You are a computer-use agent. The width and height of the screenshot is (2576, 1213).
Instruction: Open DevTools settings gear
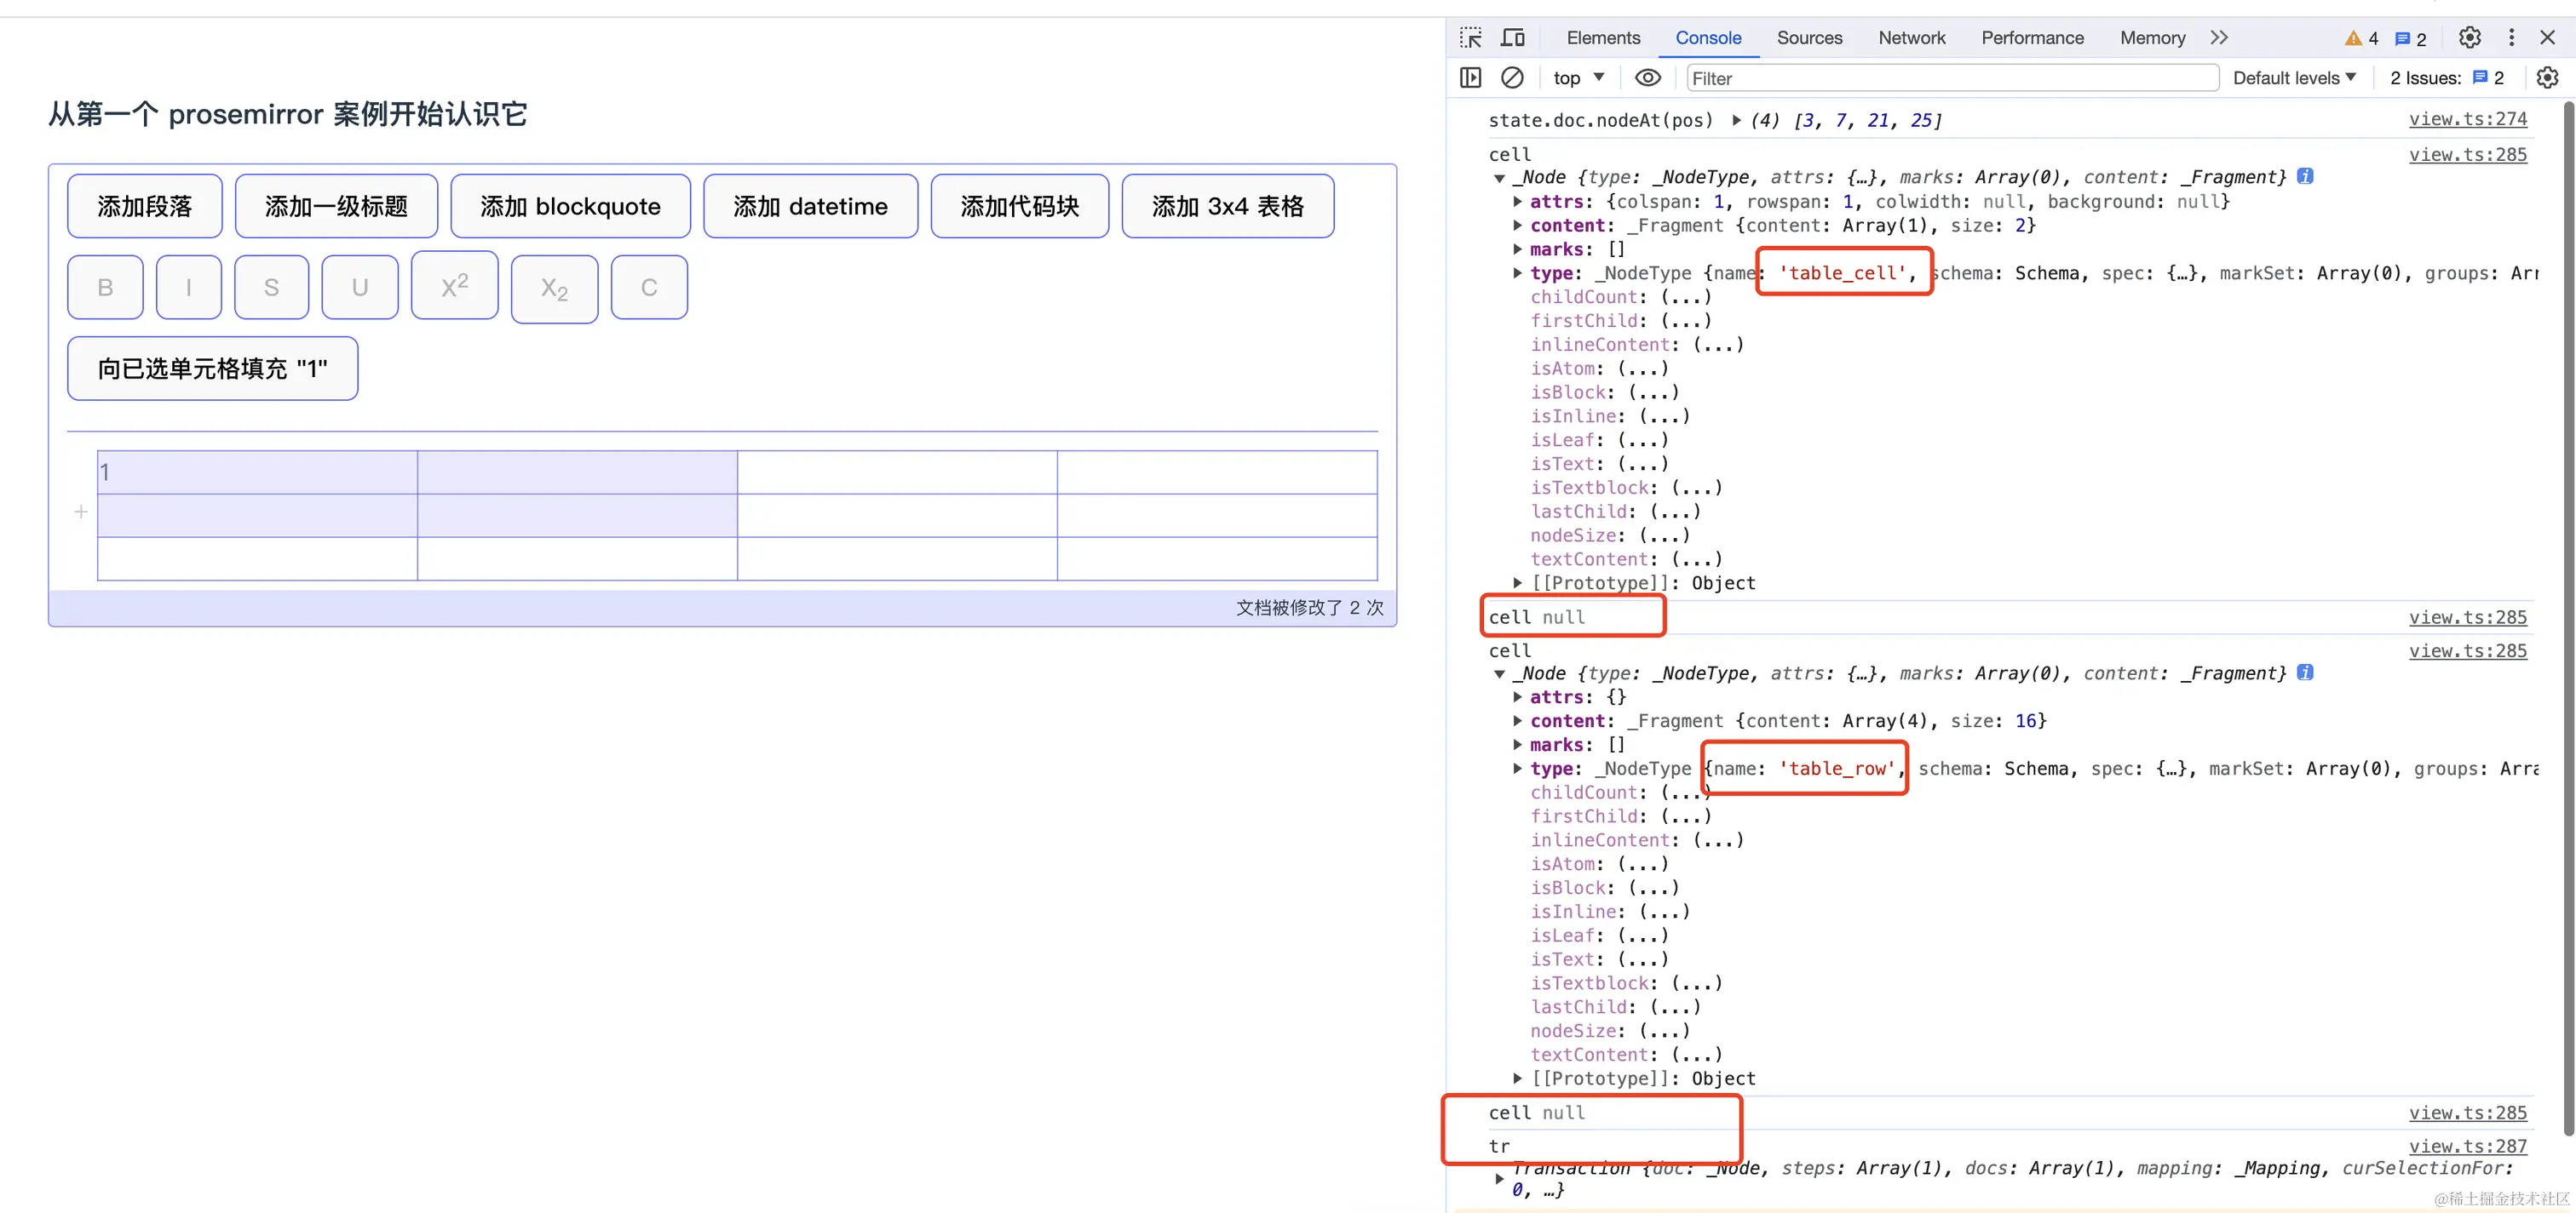(2469, 38)
